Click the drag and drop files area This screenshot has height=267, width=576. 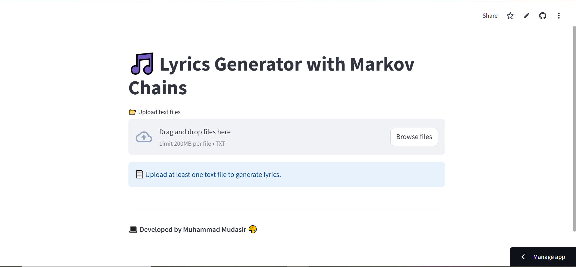coord(195,132)
